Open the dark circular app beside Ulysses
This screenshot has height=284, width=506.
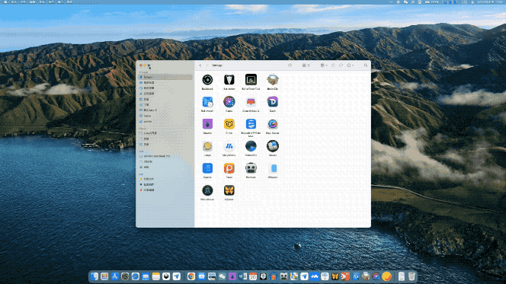207,190
